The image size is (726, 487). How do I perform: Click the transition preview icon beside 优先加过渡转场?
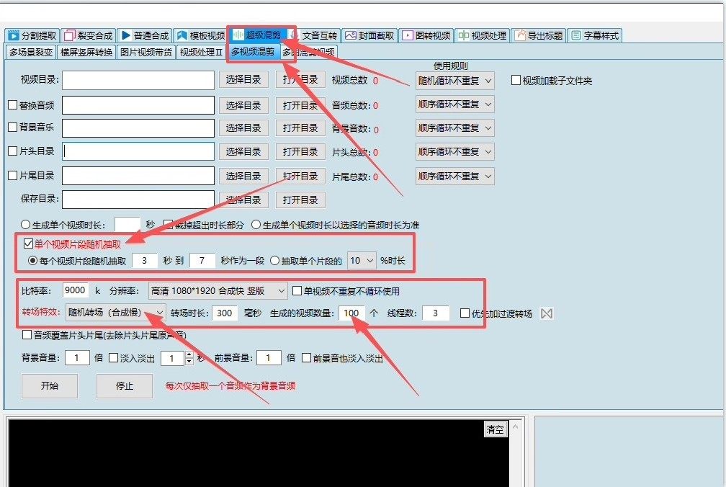(x=547, y=313)
